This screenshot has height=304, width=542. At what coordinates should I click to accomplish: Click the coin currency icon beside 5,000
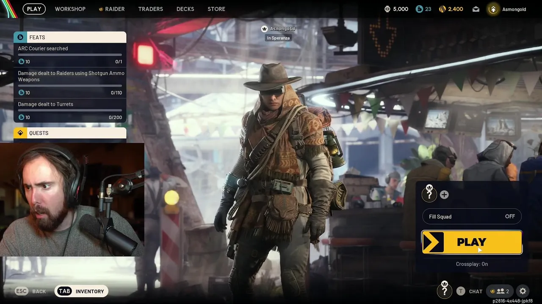[387, 9]
